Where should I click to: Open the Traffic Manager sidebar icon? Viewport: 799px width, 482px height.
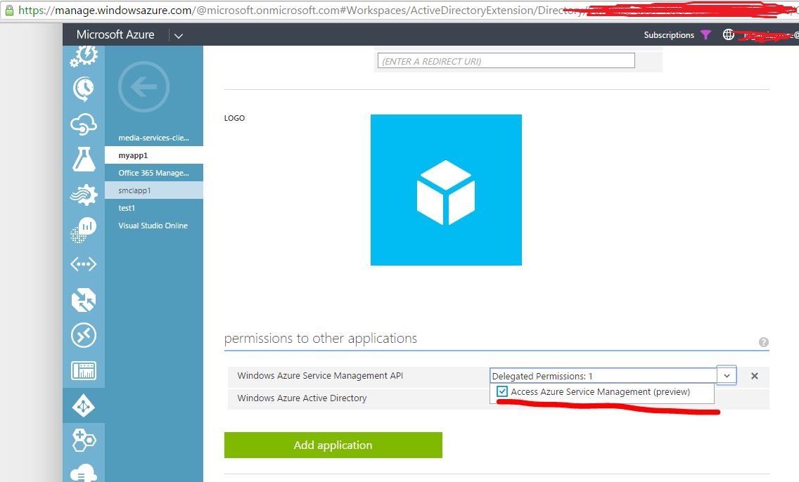pos(84,300)
